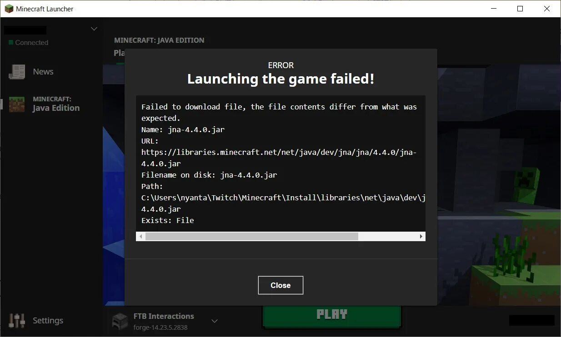Select the FTB Interactions forge profile
561x337 pixels.
(164, 321)
